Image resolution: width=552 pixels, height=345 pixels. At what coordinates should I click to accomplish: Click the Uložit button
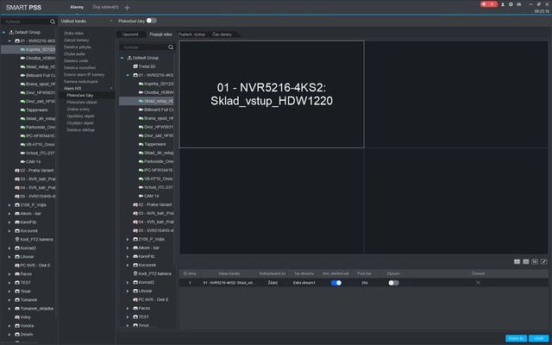(x=536, y=337)
